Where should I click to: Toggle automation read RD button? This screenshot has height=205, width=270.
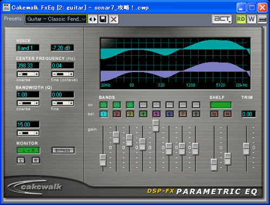[x=241, y=19]
